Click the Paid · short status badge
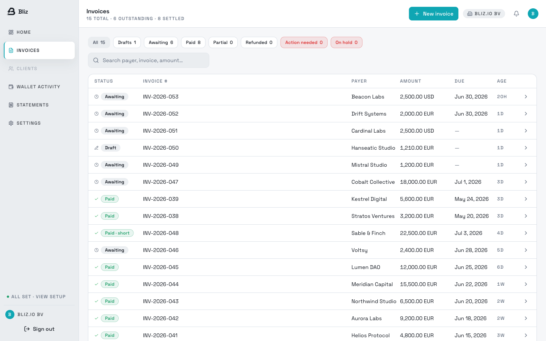 click(117, 233)
